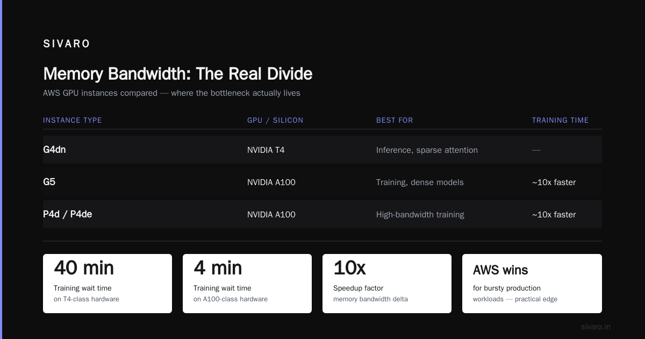Click 'on A100-class hardware' caption
This screenshot has width=645, height=339.
(x=230, y=299)
